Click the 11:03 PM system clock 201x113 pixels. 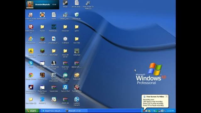171,111
